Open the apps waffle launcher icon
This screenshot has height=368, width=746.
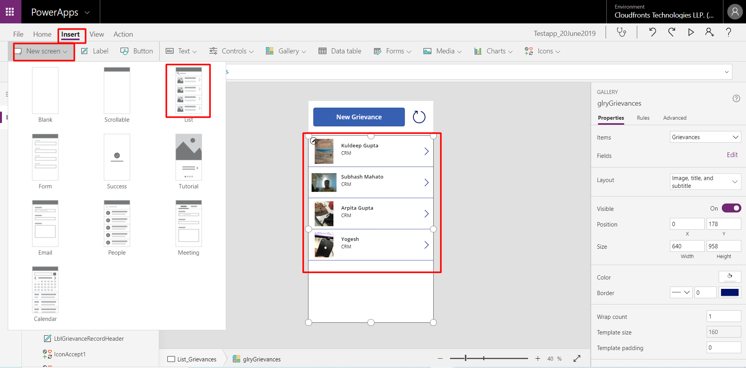click(10, 12)
